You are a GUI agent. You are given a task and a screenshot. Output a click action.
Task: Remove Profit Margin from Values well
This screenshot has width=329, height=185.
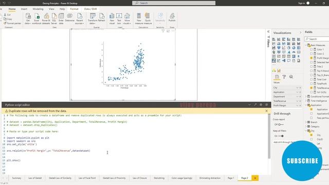click(300, 105)
